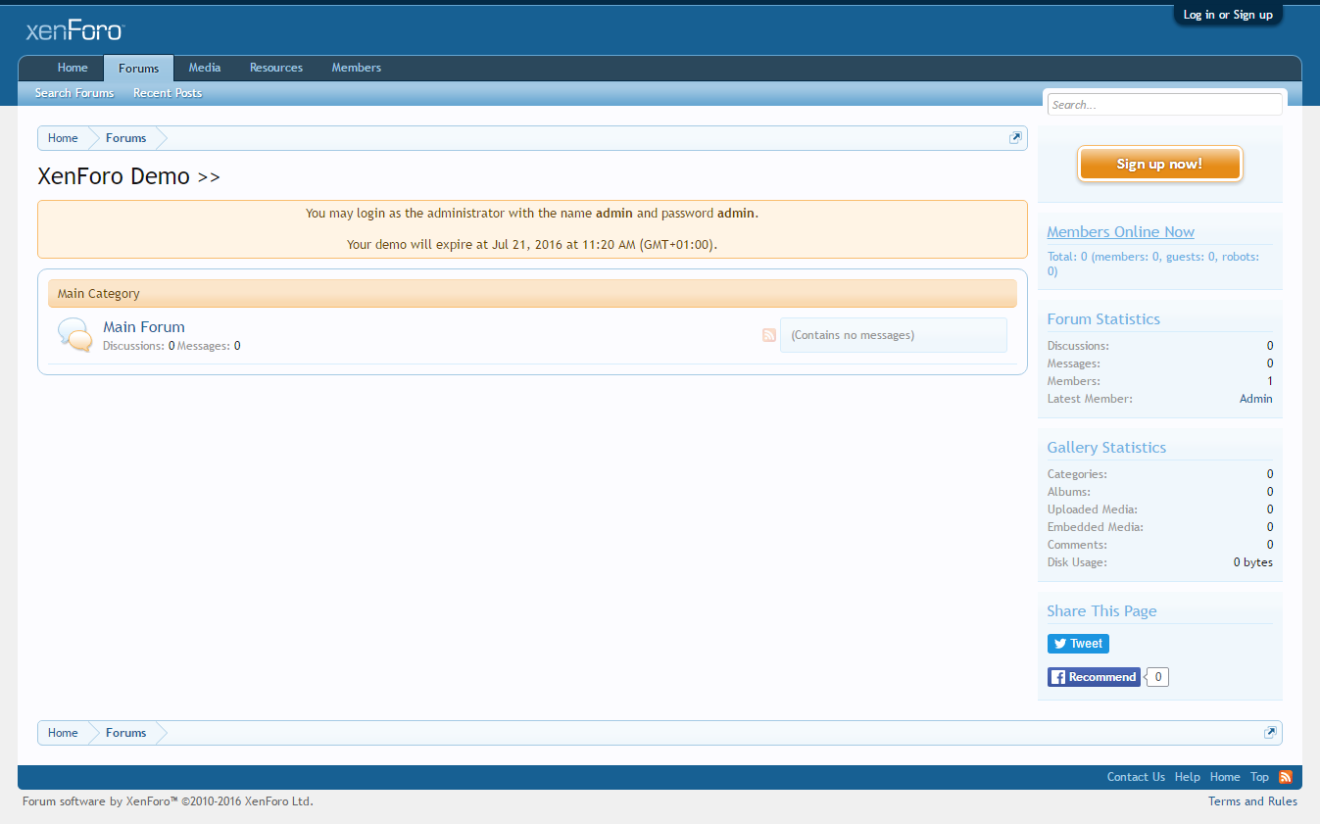
Task: Click the Forum software by XenForo link
Action: pyautogui.click(x=168, y=801)
